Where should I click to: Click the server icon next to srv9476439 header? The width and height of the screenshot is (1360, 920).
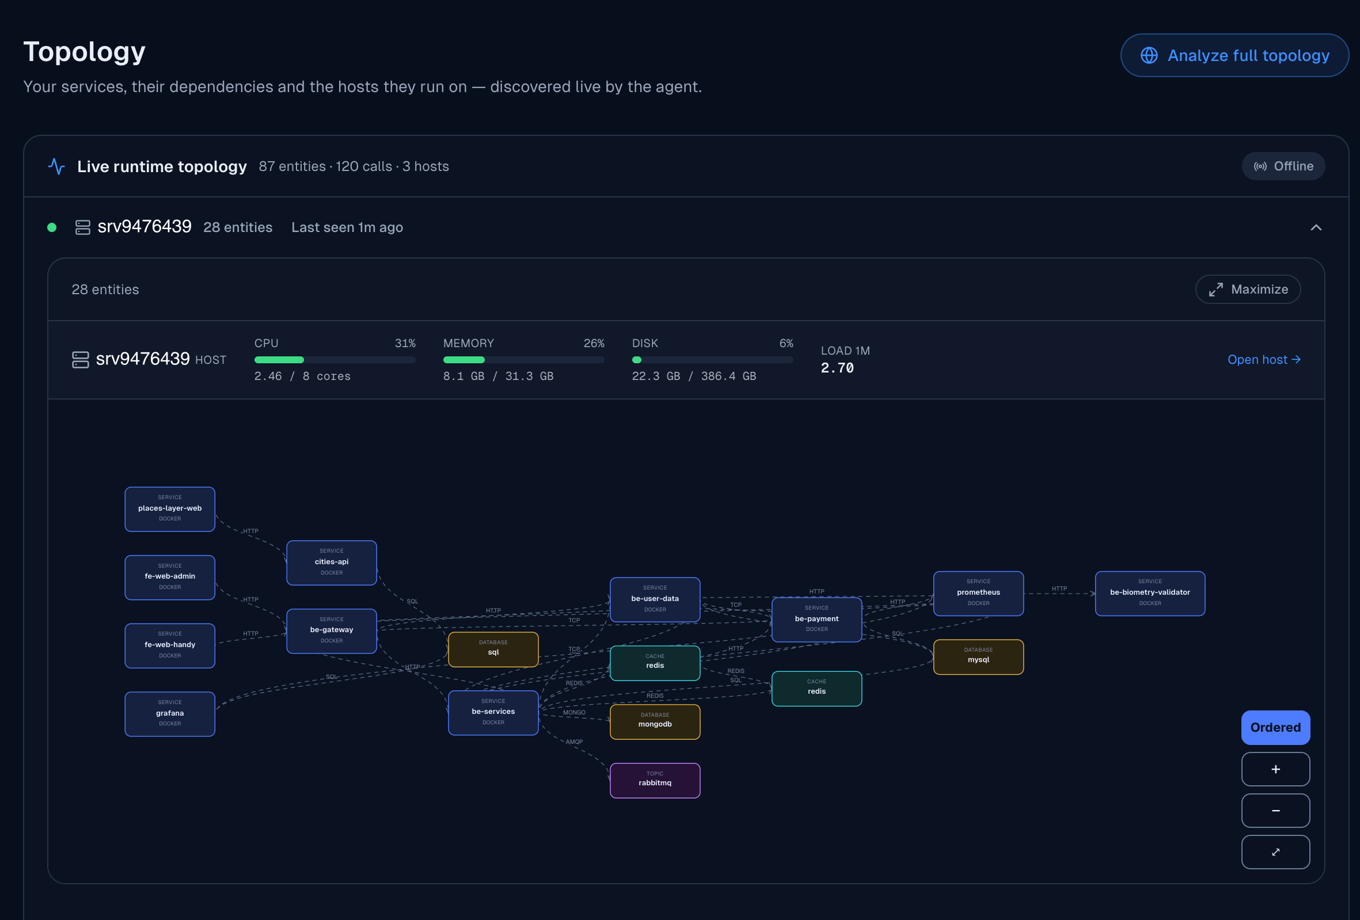click(83, 227)
